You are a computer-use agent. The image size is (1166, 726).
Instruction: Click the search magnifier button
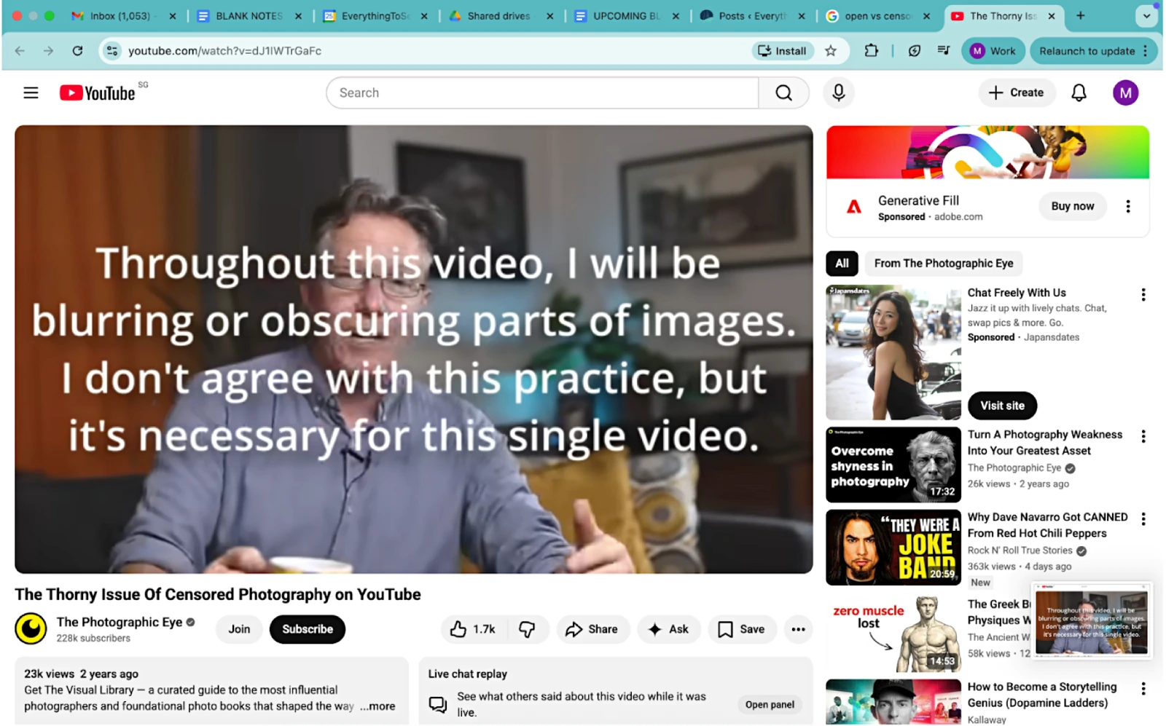(783, 92)
